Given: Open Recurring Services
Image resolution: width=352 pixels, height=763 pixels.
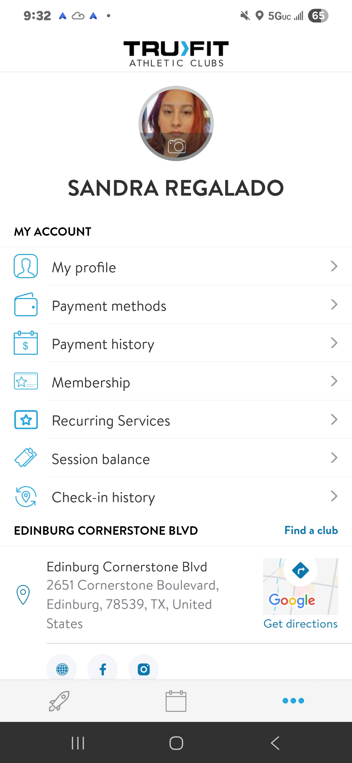Looking at the screenshot, I should tap(111, 421).
